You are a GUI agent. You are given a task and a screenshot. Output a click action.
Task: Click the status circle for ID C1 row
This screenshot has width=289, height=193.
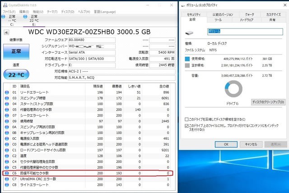[7, 150]
